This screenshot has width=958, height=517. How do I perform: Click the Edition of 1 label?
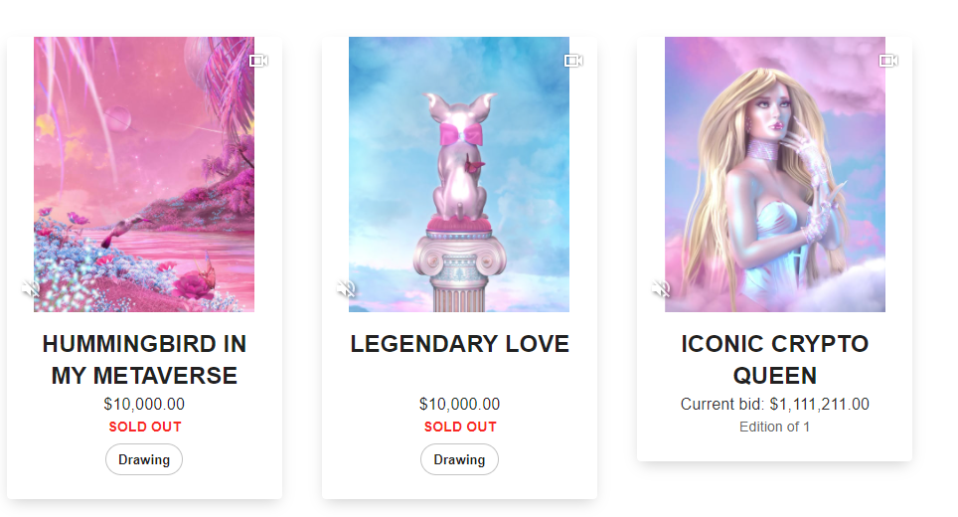coord(775,427)
